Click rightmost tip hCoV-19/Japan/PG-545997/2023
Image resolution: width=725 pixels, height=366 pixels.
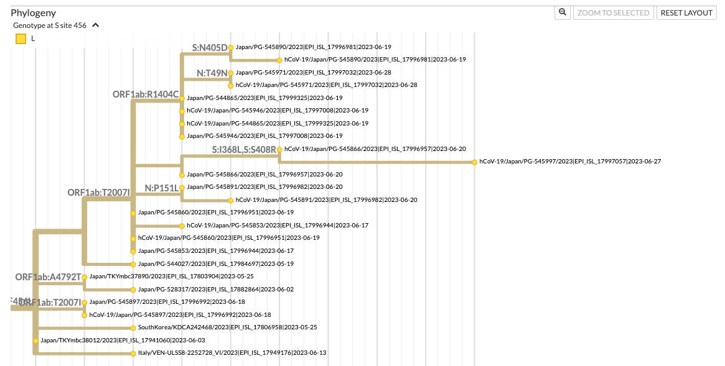474,161
